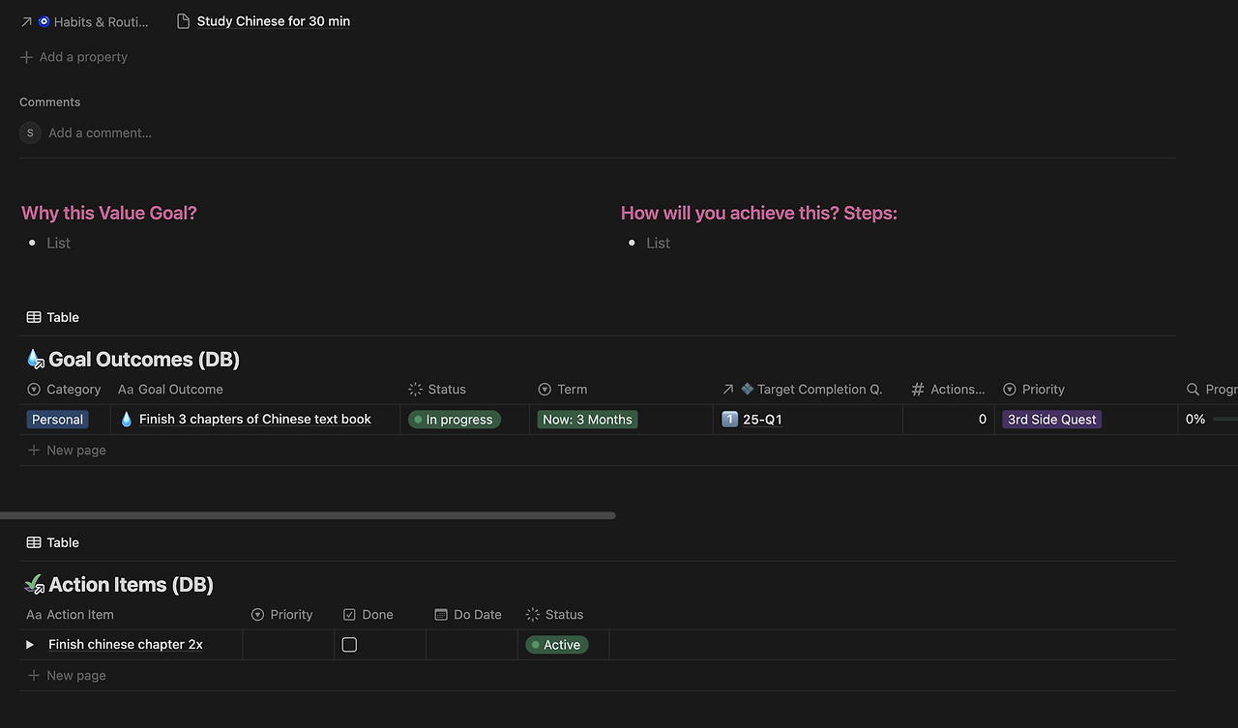Click the # icon on the Actions column header
Viewport: 1238px width, 728px height.
(x=916, y=389)
